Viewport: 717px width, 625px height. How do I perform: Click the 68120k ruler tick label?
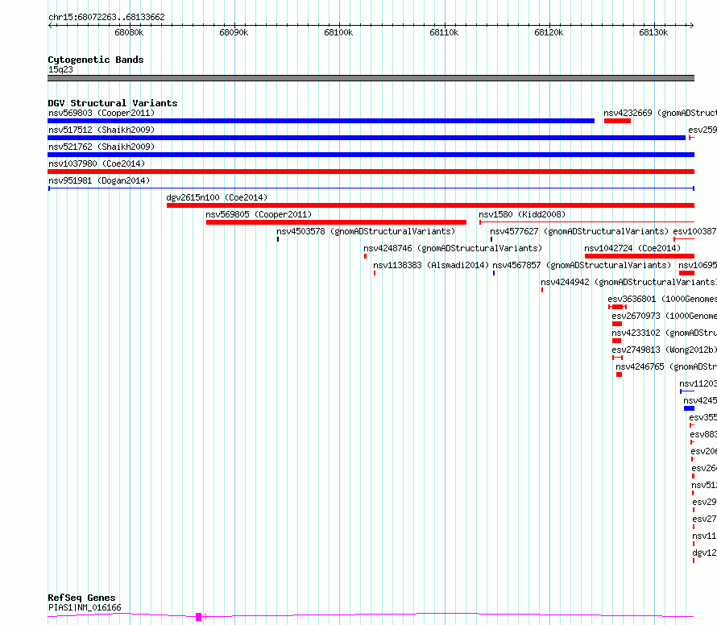549,32
